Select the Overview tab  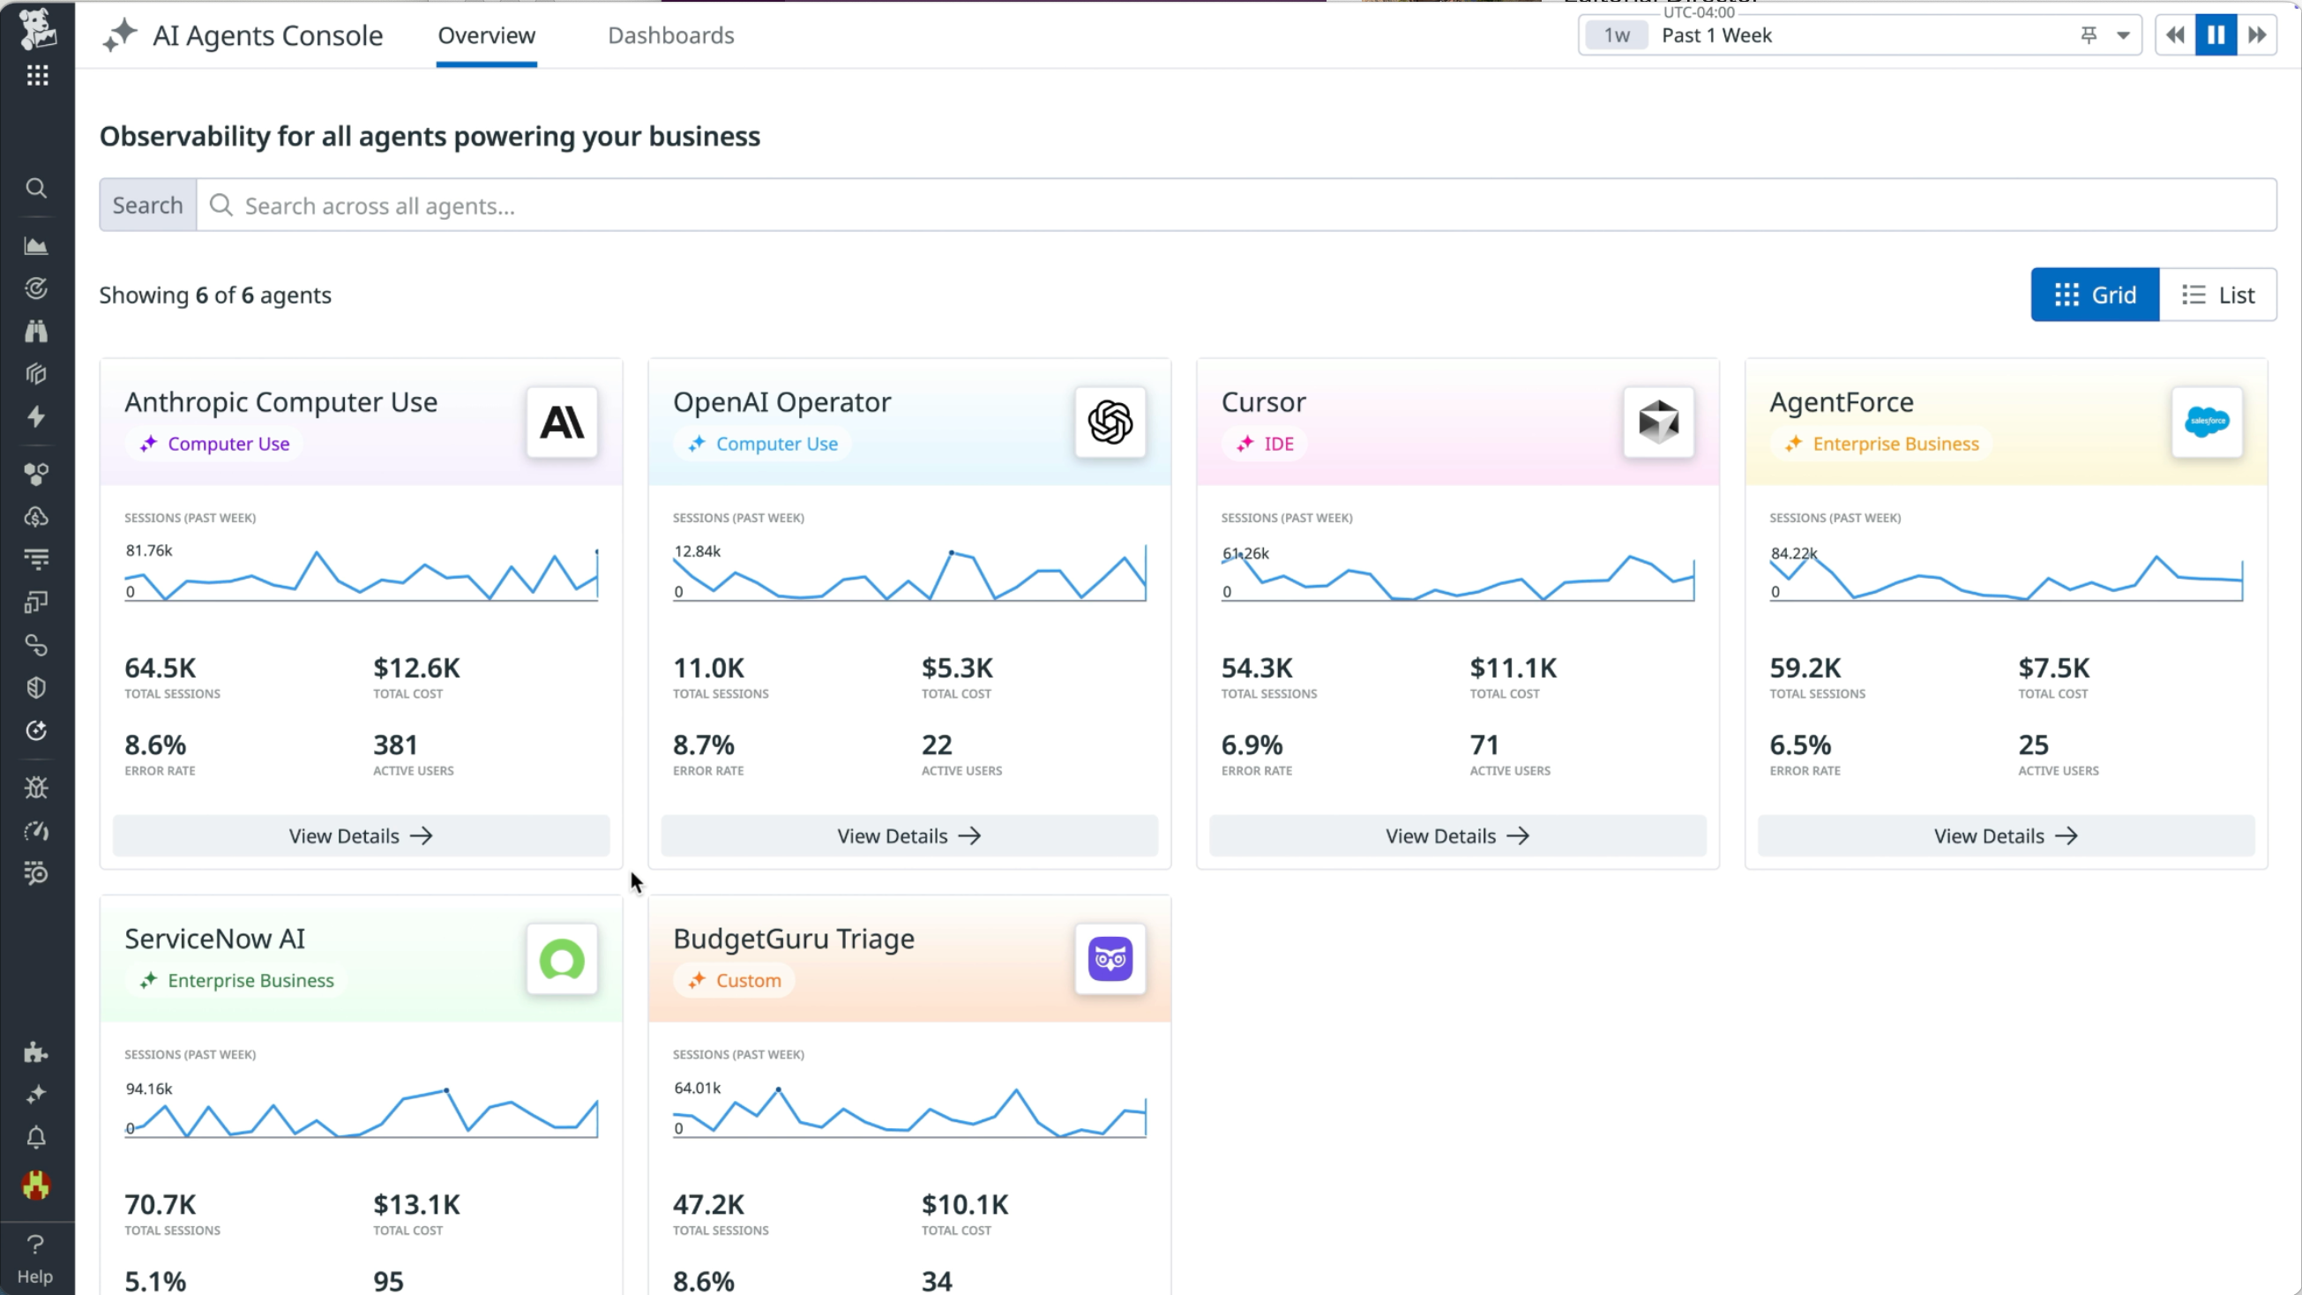[485, 36]
